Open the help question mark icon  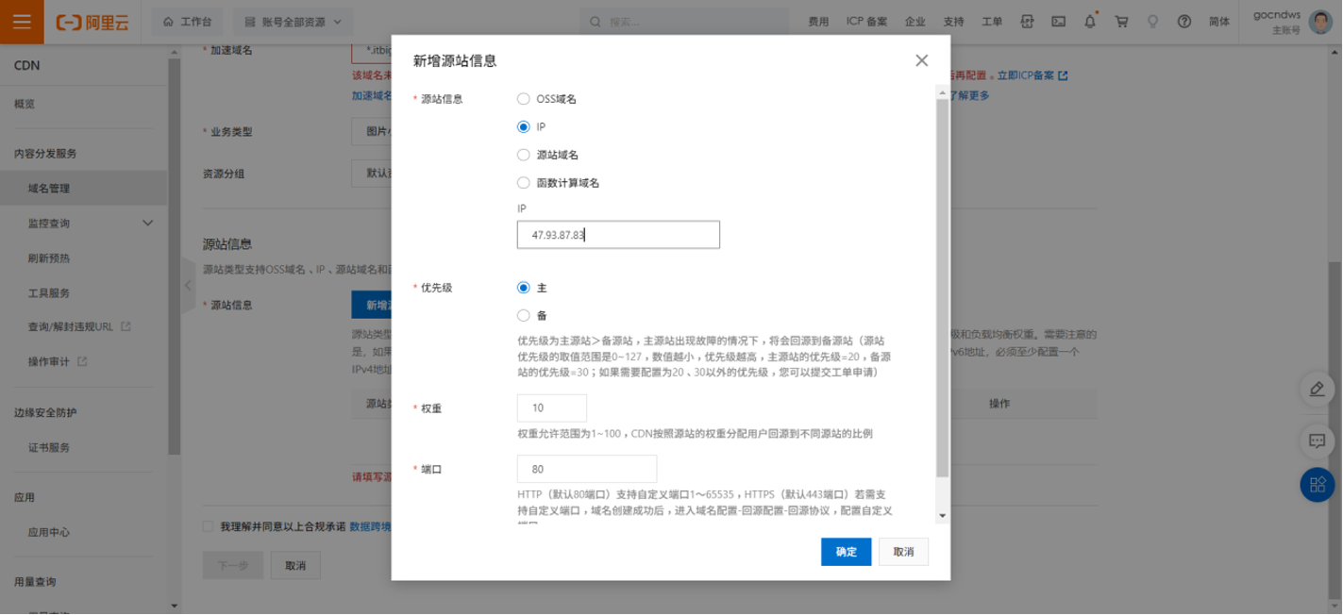(1184, 22)
